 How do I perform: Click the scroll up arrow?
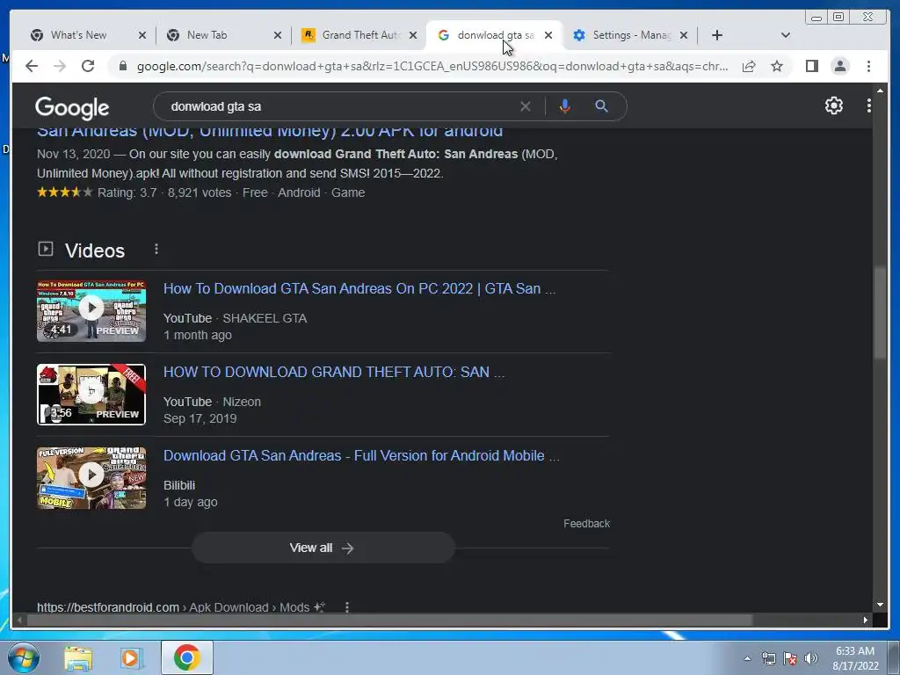880,91
